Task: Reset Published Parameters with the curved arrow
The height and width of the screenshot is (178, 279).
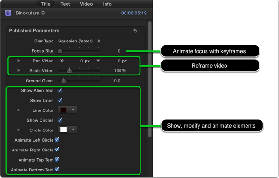Action: pyautogui.click(x=135, y=31)
